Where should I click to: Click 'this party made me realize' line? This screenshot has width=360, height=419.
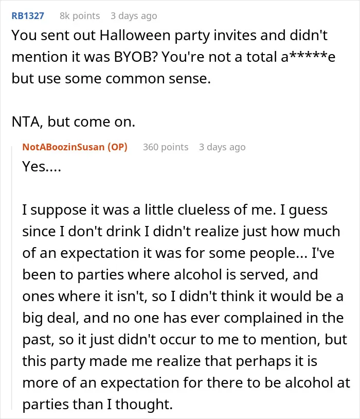coord(170,361)
